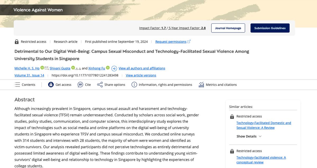Click the Journal Homepage button
Viewport: 317px width, 168px height.
click(228, 28)
